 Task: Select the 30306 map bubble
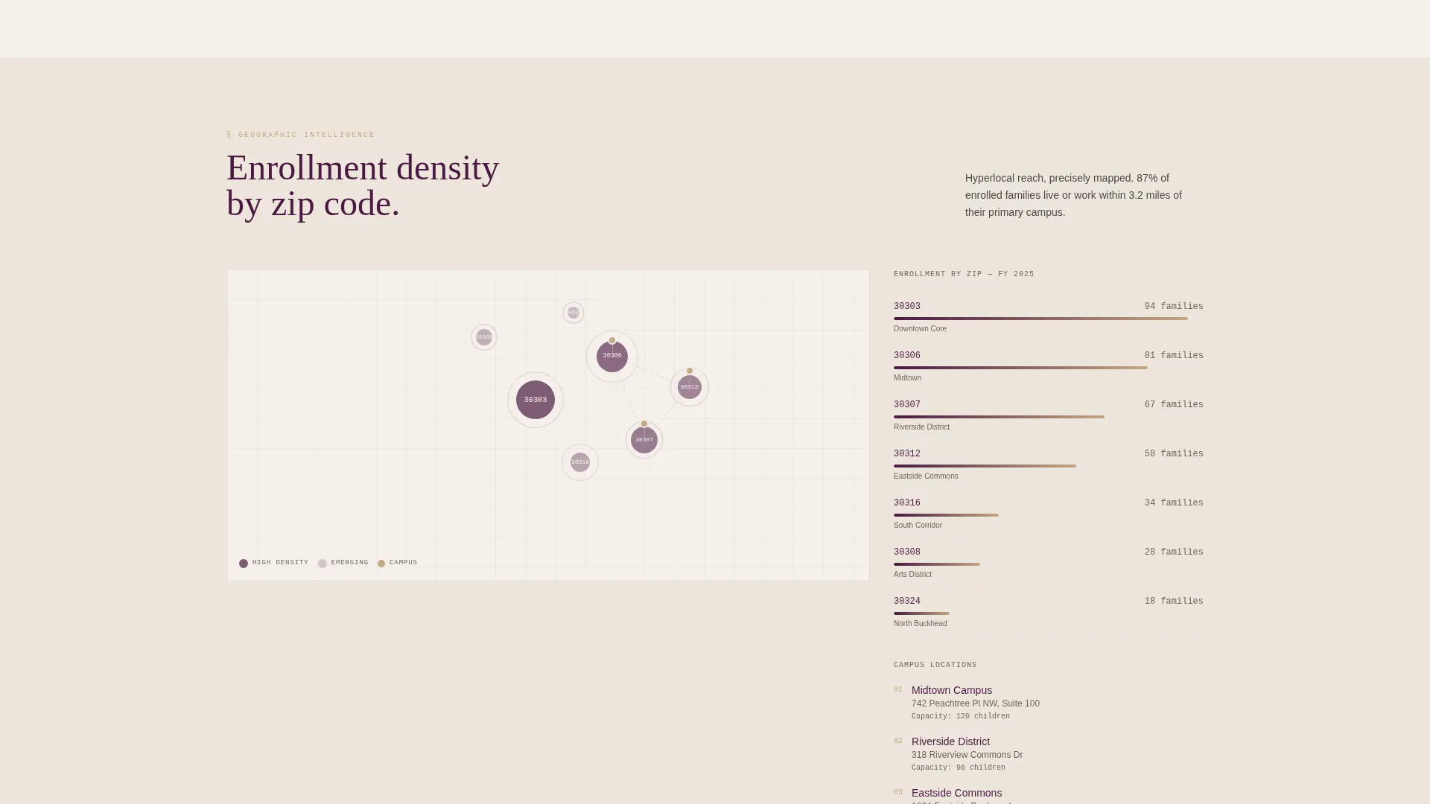[x=612, y=357]
